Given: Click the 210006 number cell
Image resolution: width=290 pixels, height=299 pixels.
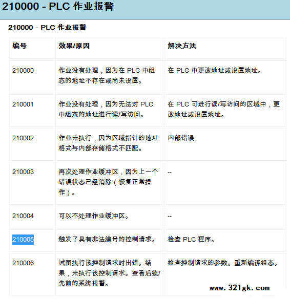Looking at the screenshot, I should [32, 274].
